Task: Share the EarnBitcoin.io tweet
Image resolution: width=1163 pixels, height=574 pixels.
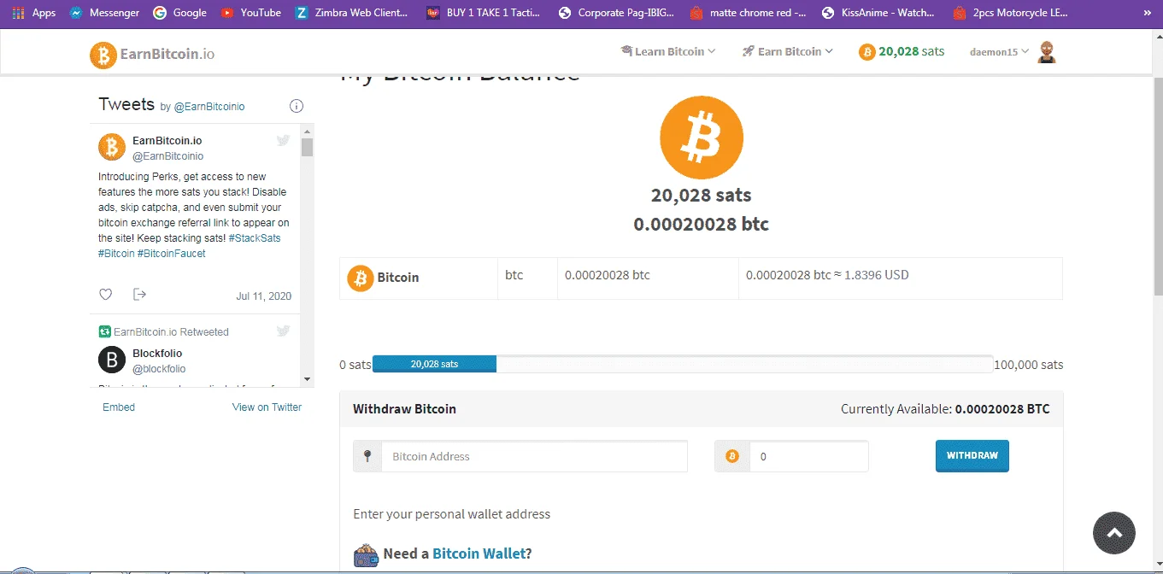Action: click(140, 295)
